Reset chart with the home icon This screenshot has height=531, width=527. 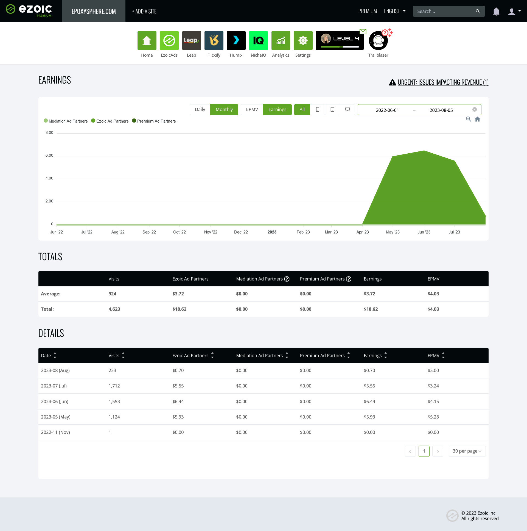pyautogui.click(x=478, y=119)
